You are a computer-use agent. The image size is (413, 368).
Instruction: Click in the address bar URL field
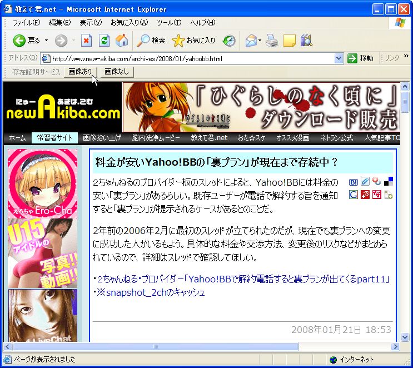[x=192, y=58]
